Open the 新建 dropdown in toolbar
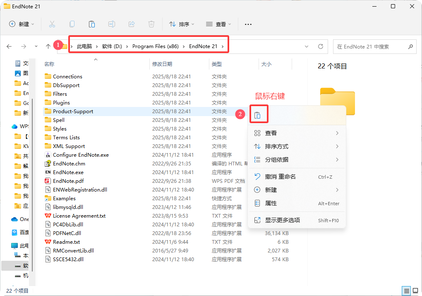This screenshot has height=296, width=422. coord(22,24)
